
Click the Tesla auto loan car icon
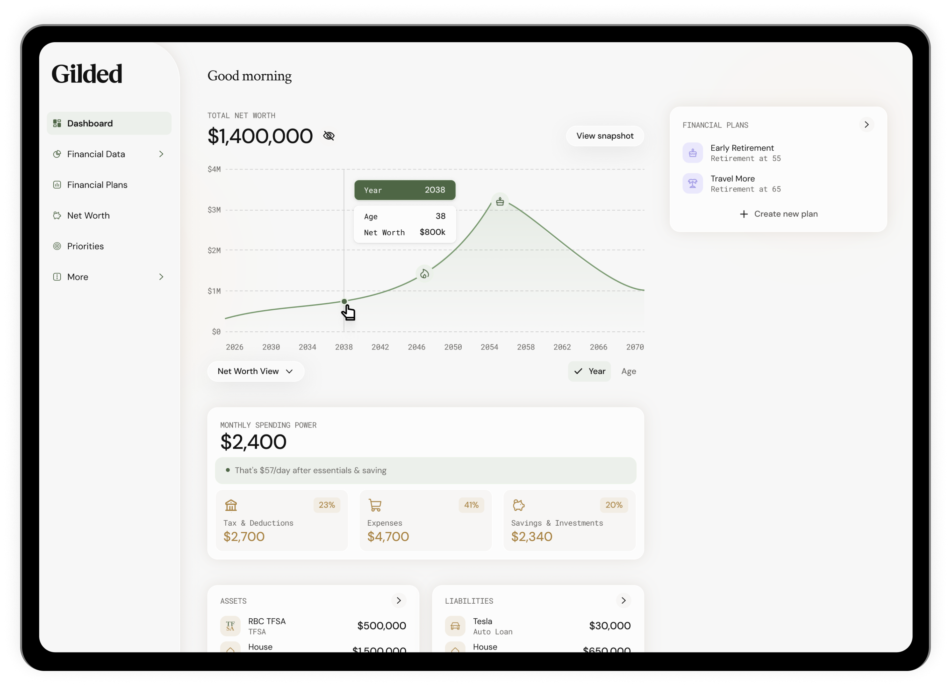[x=455, y=626]
